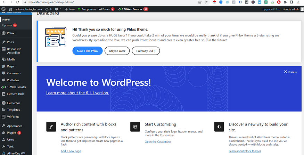Screen dimensions: 304x155
Task: Click the Plugins plug icon
Action: (3, 133)
